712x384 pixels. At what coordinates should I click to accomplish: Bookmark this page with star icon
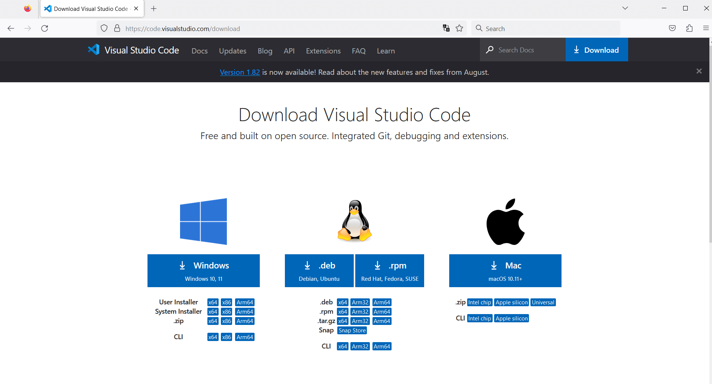(x=459, y=28)
